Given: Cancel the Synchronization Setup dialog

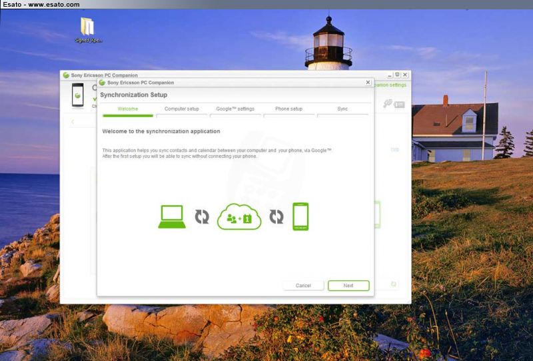Looking at the screenshot, I should click(303, 286).
